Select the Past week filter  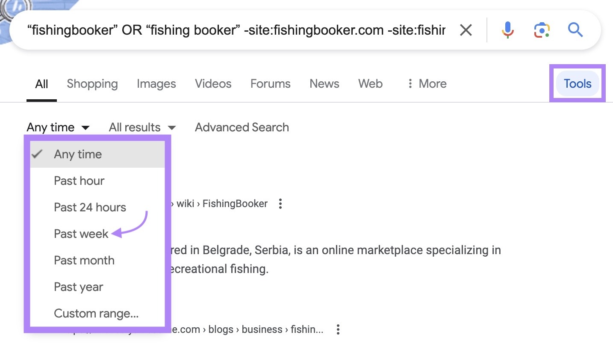point(81,234)
